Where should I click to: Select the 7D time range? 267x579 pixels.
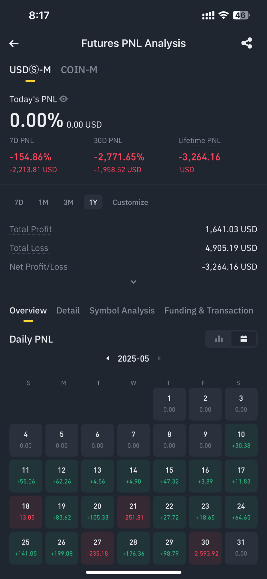coord(19,202)
